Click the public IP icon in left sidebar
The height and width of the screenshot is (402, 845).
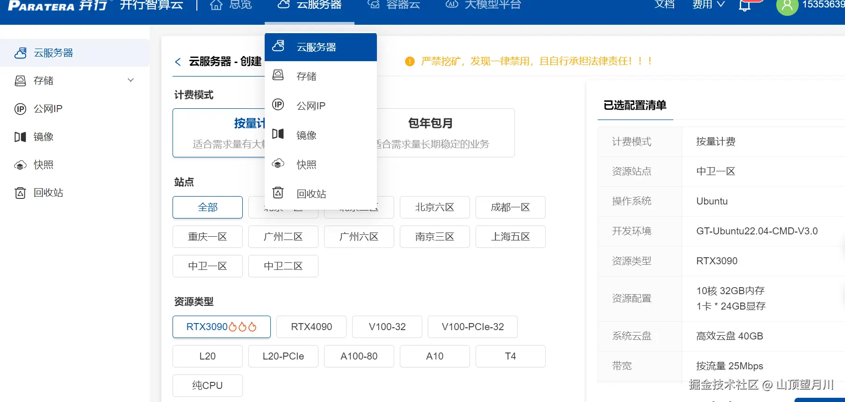pos(21,109)
